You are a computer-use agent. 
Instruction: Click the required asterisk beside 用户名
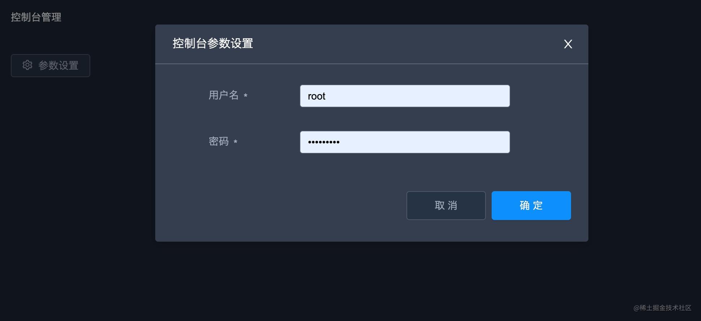(246, 96)
